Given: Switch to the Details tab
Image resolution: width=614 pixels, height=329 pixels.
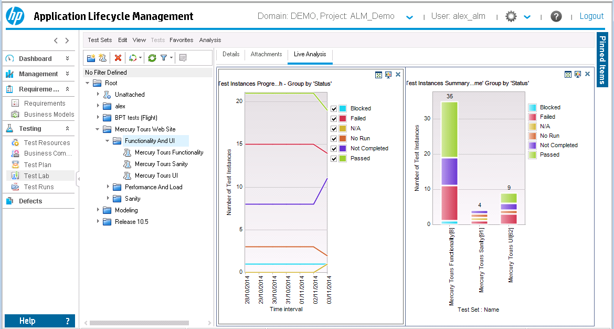Looking at the screenshot, I should tap(231, 55).
